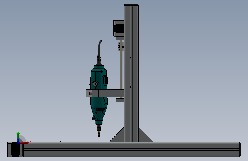248x161 pixels.
Task: Select the vertical aluminum column extrusion
Action: coord(131,74)
